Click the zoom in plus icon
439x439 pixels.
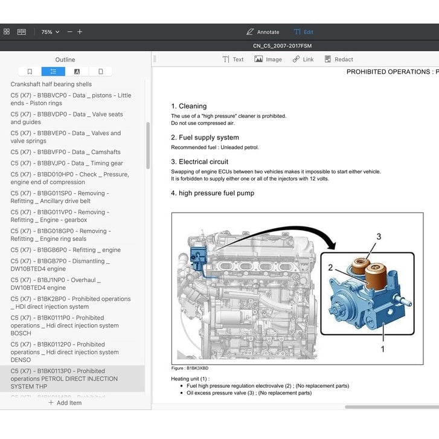(x=80, y=32)
